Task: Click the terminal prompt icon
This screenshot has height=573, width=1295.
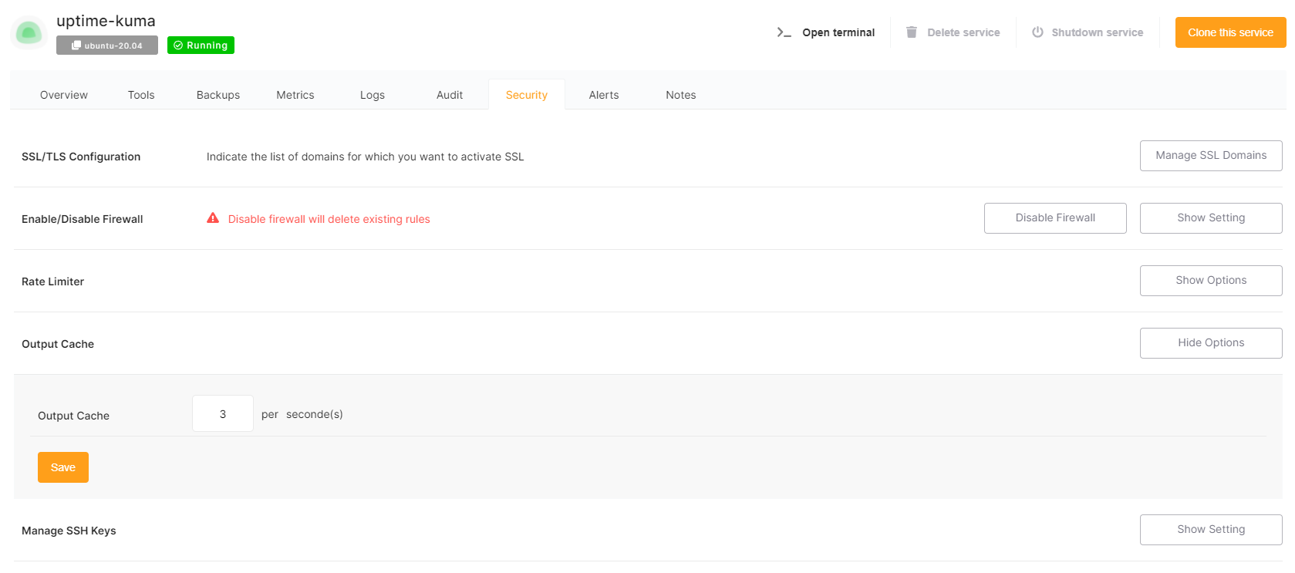Action: pyautogui.click(x=784, y=32)
